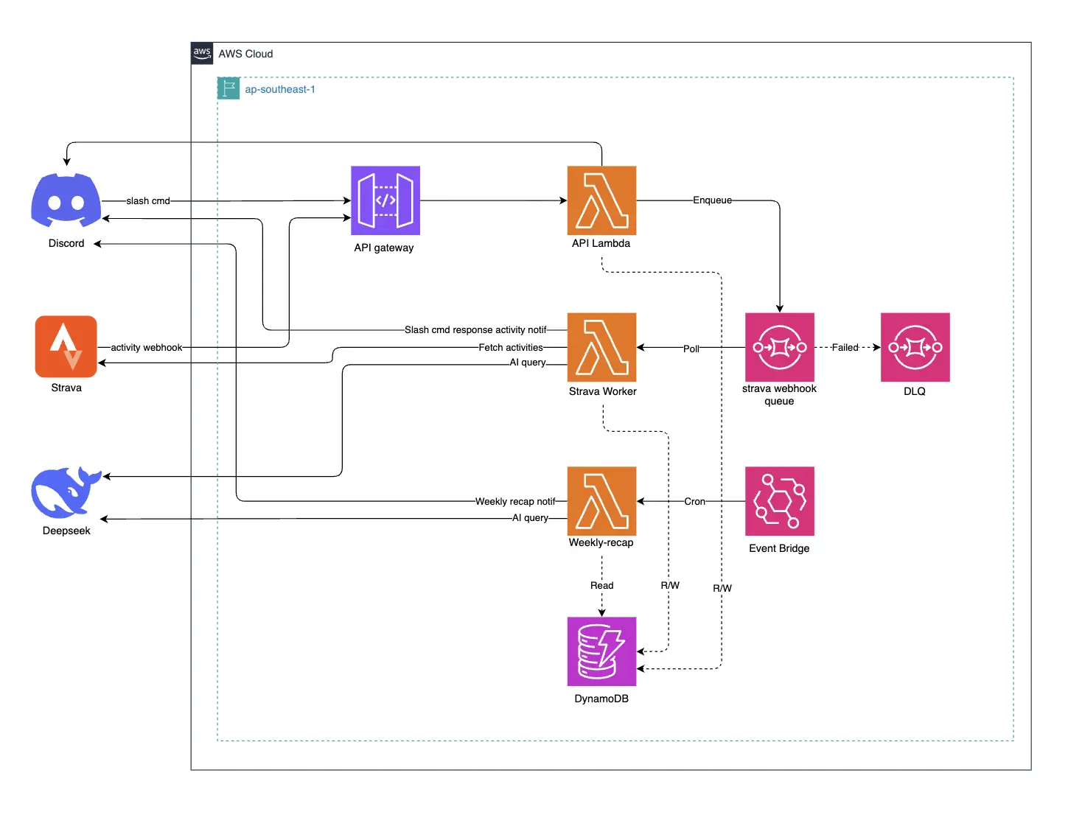Select the strava webhook queue icon
The image size is (1082, 815).
click(780, 347)
